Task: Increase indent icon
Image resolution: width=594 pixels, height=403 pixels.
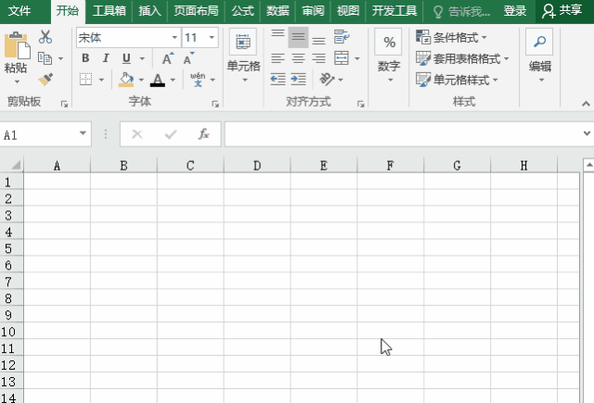Action: coord(298,80)
